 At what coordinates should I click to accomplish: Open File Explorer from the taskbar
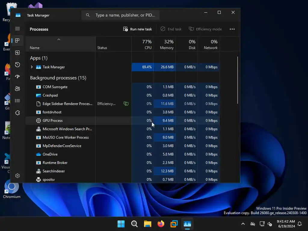[147, 224]
